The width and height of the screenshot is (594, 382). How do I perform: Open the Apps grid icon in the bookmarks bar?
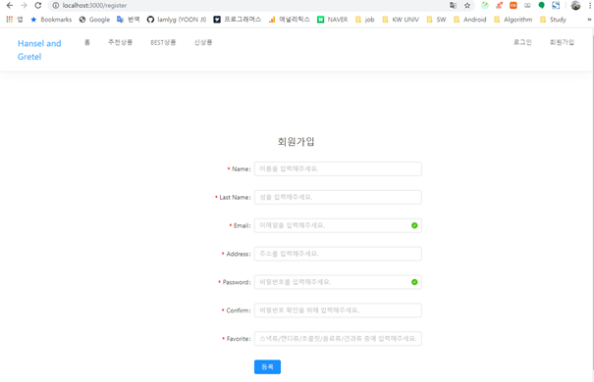(10, 20)
